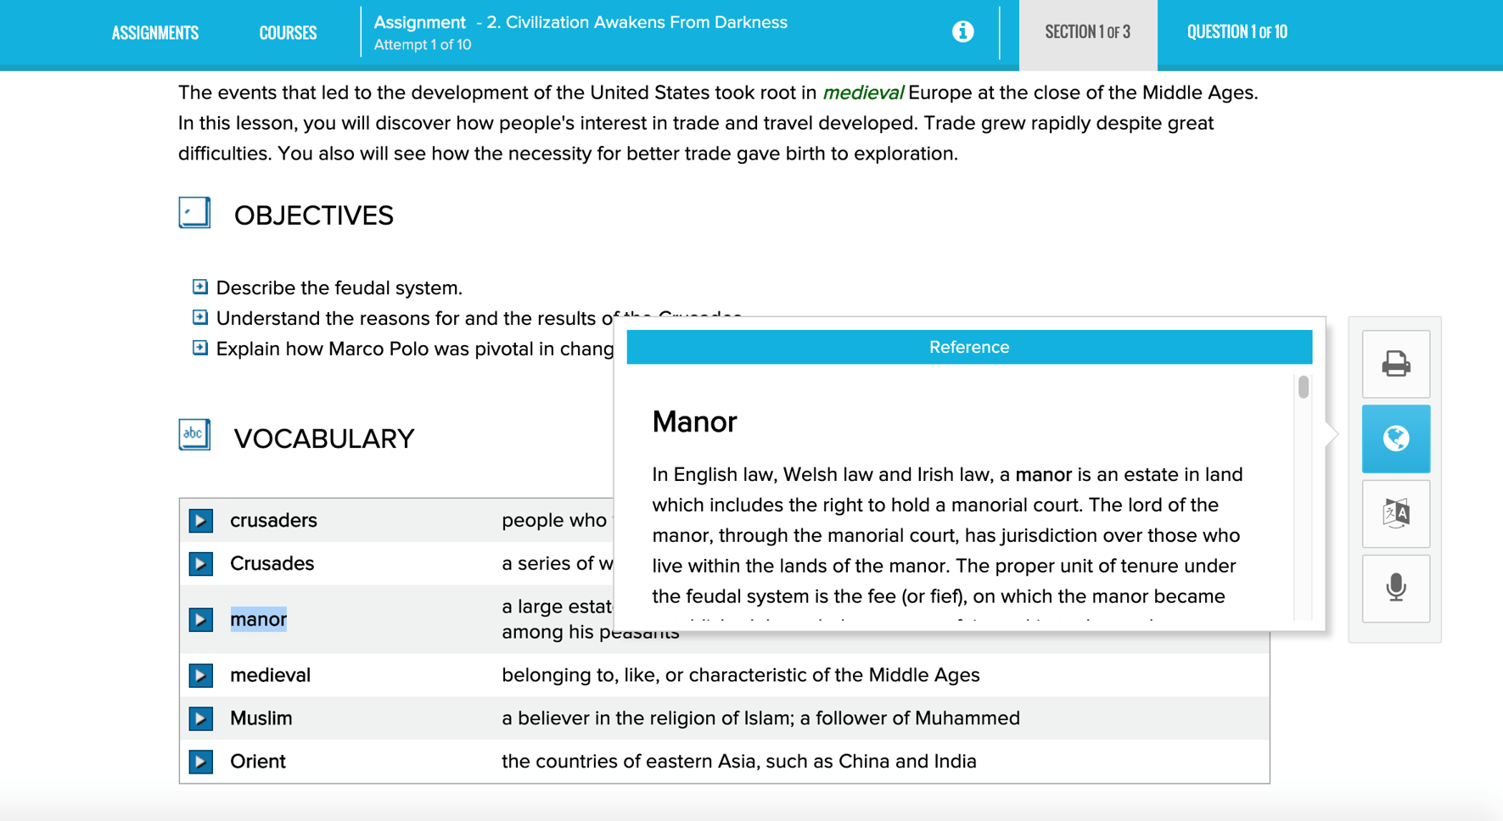This screenshot has height=821, width=1503.
Task: Click the print icon in side toolbar
Action: [1395, 364]
